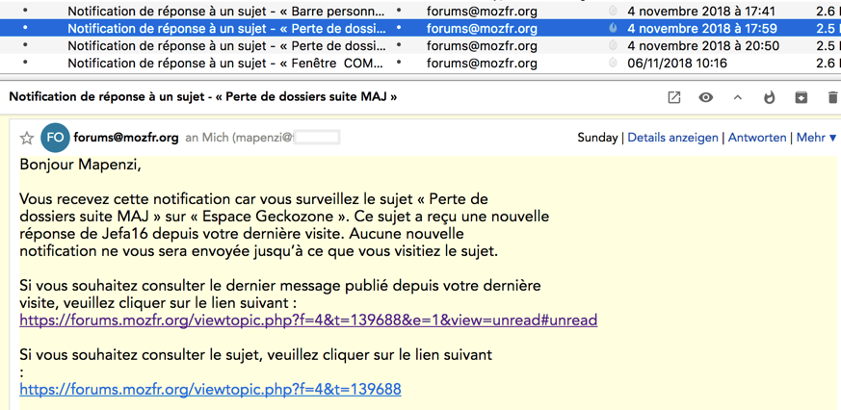Screen dimensions: 841x410
Task: Select the Barre personn... notification message
Action: [225, 12]
